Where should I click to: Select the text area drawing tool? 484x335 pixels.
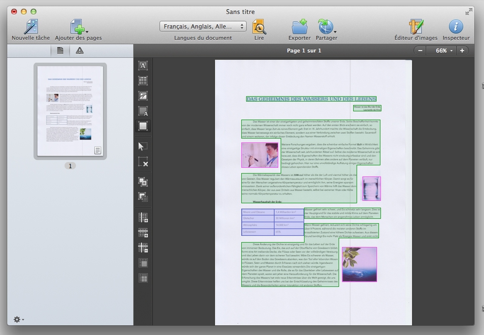(143, 66)
